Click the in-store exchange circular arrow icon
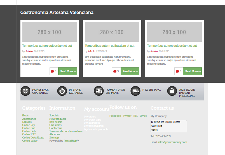 click(62, 91)
